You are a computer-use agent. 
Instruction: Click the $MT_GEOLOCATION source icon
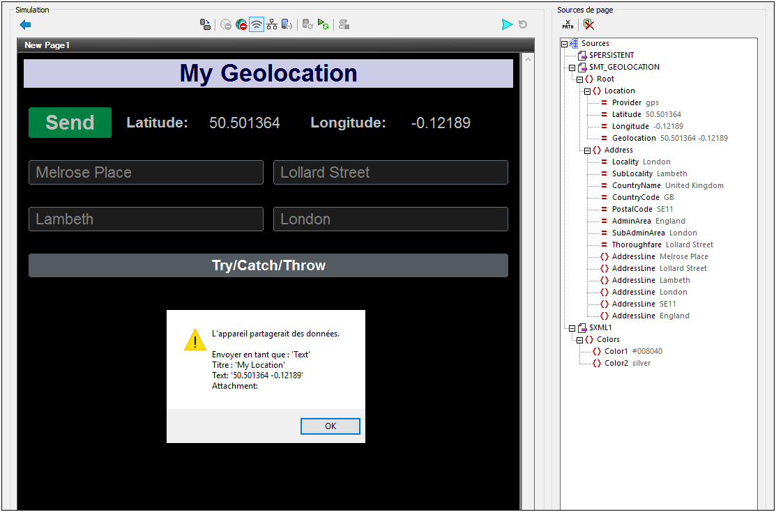point(581,68)
